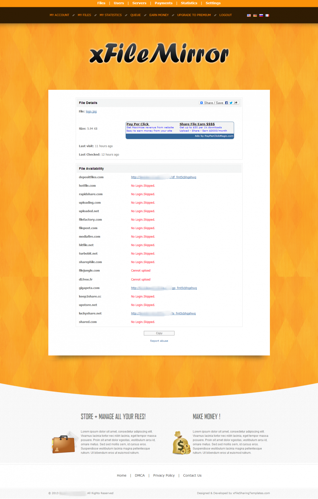Click the Size 5.94 KB text
The height and width of the screenshot is (499, 318).
pos(88,129)
